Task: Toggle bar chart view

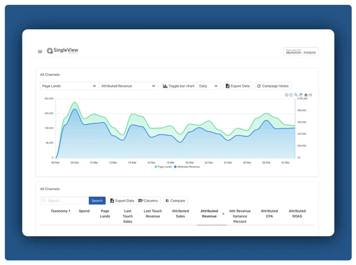Action: [x=179, y=86]
